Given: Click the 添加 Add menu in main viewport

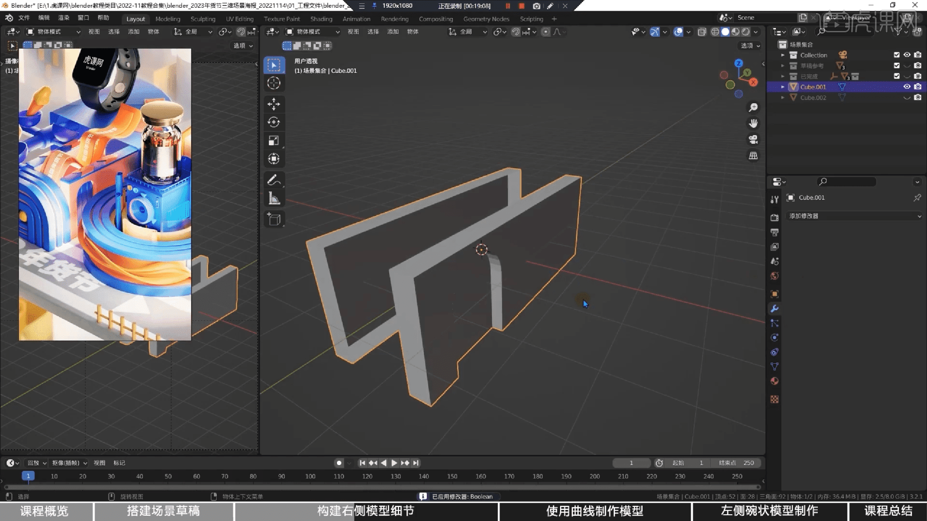Looking at the screenshot, I should 393,32.
